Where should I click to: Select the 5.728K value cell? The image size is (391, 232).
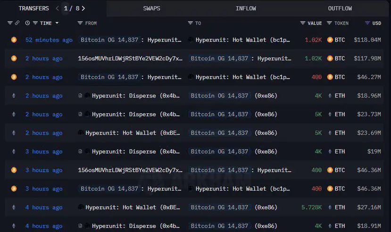[x=311, y=208]
